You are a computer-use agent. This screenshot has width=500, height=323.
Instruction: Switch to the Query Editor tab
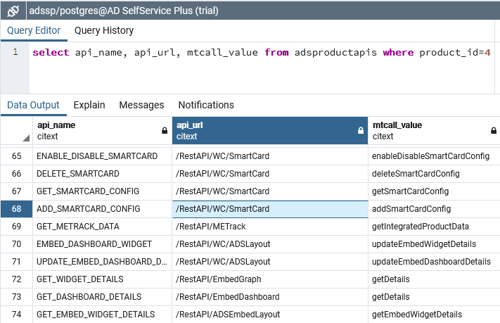pos(34,30)
